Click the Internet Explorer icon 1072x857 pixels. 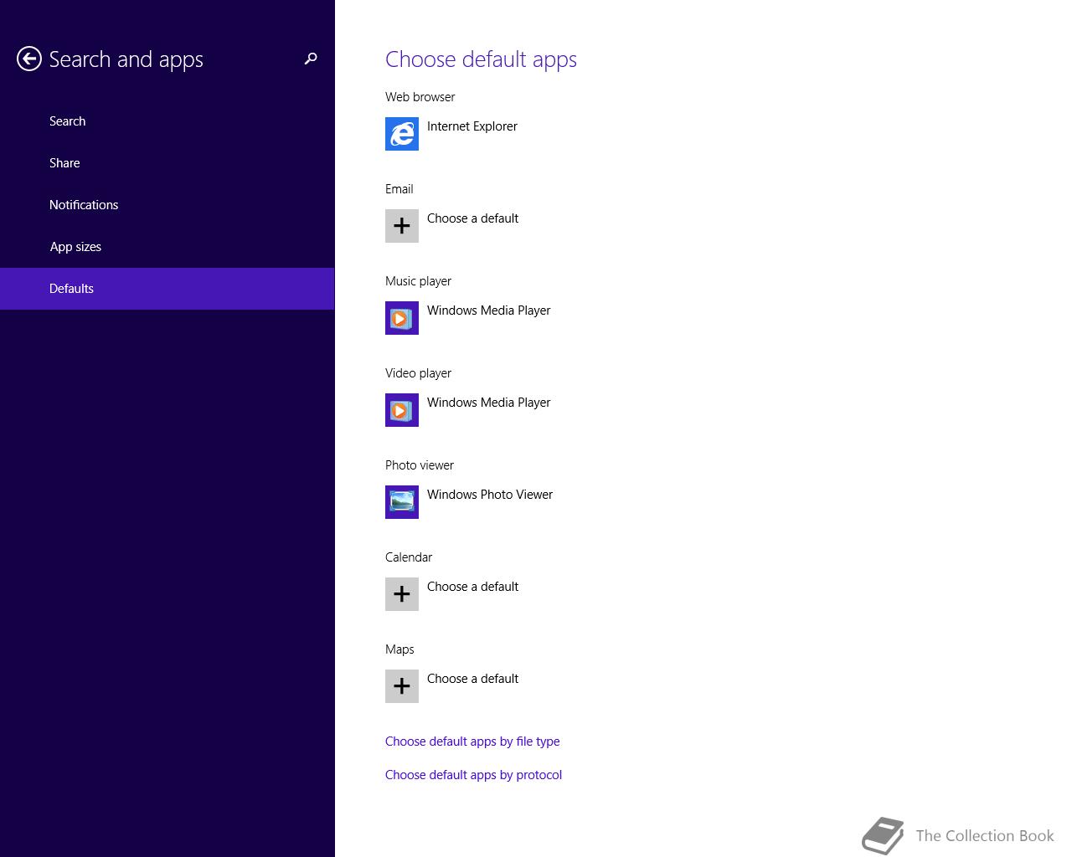[402, 134]
